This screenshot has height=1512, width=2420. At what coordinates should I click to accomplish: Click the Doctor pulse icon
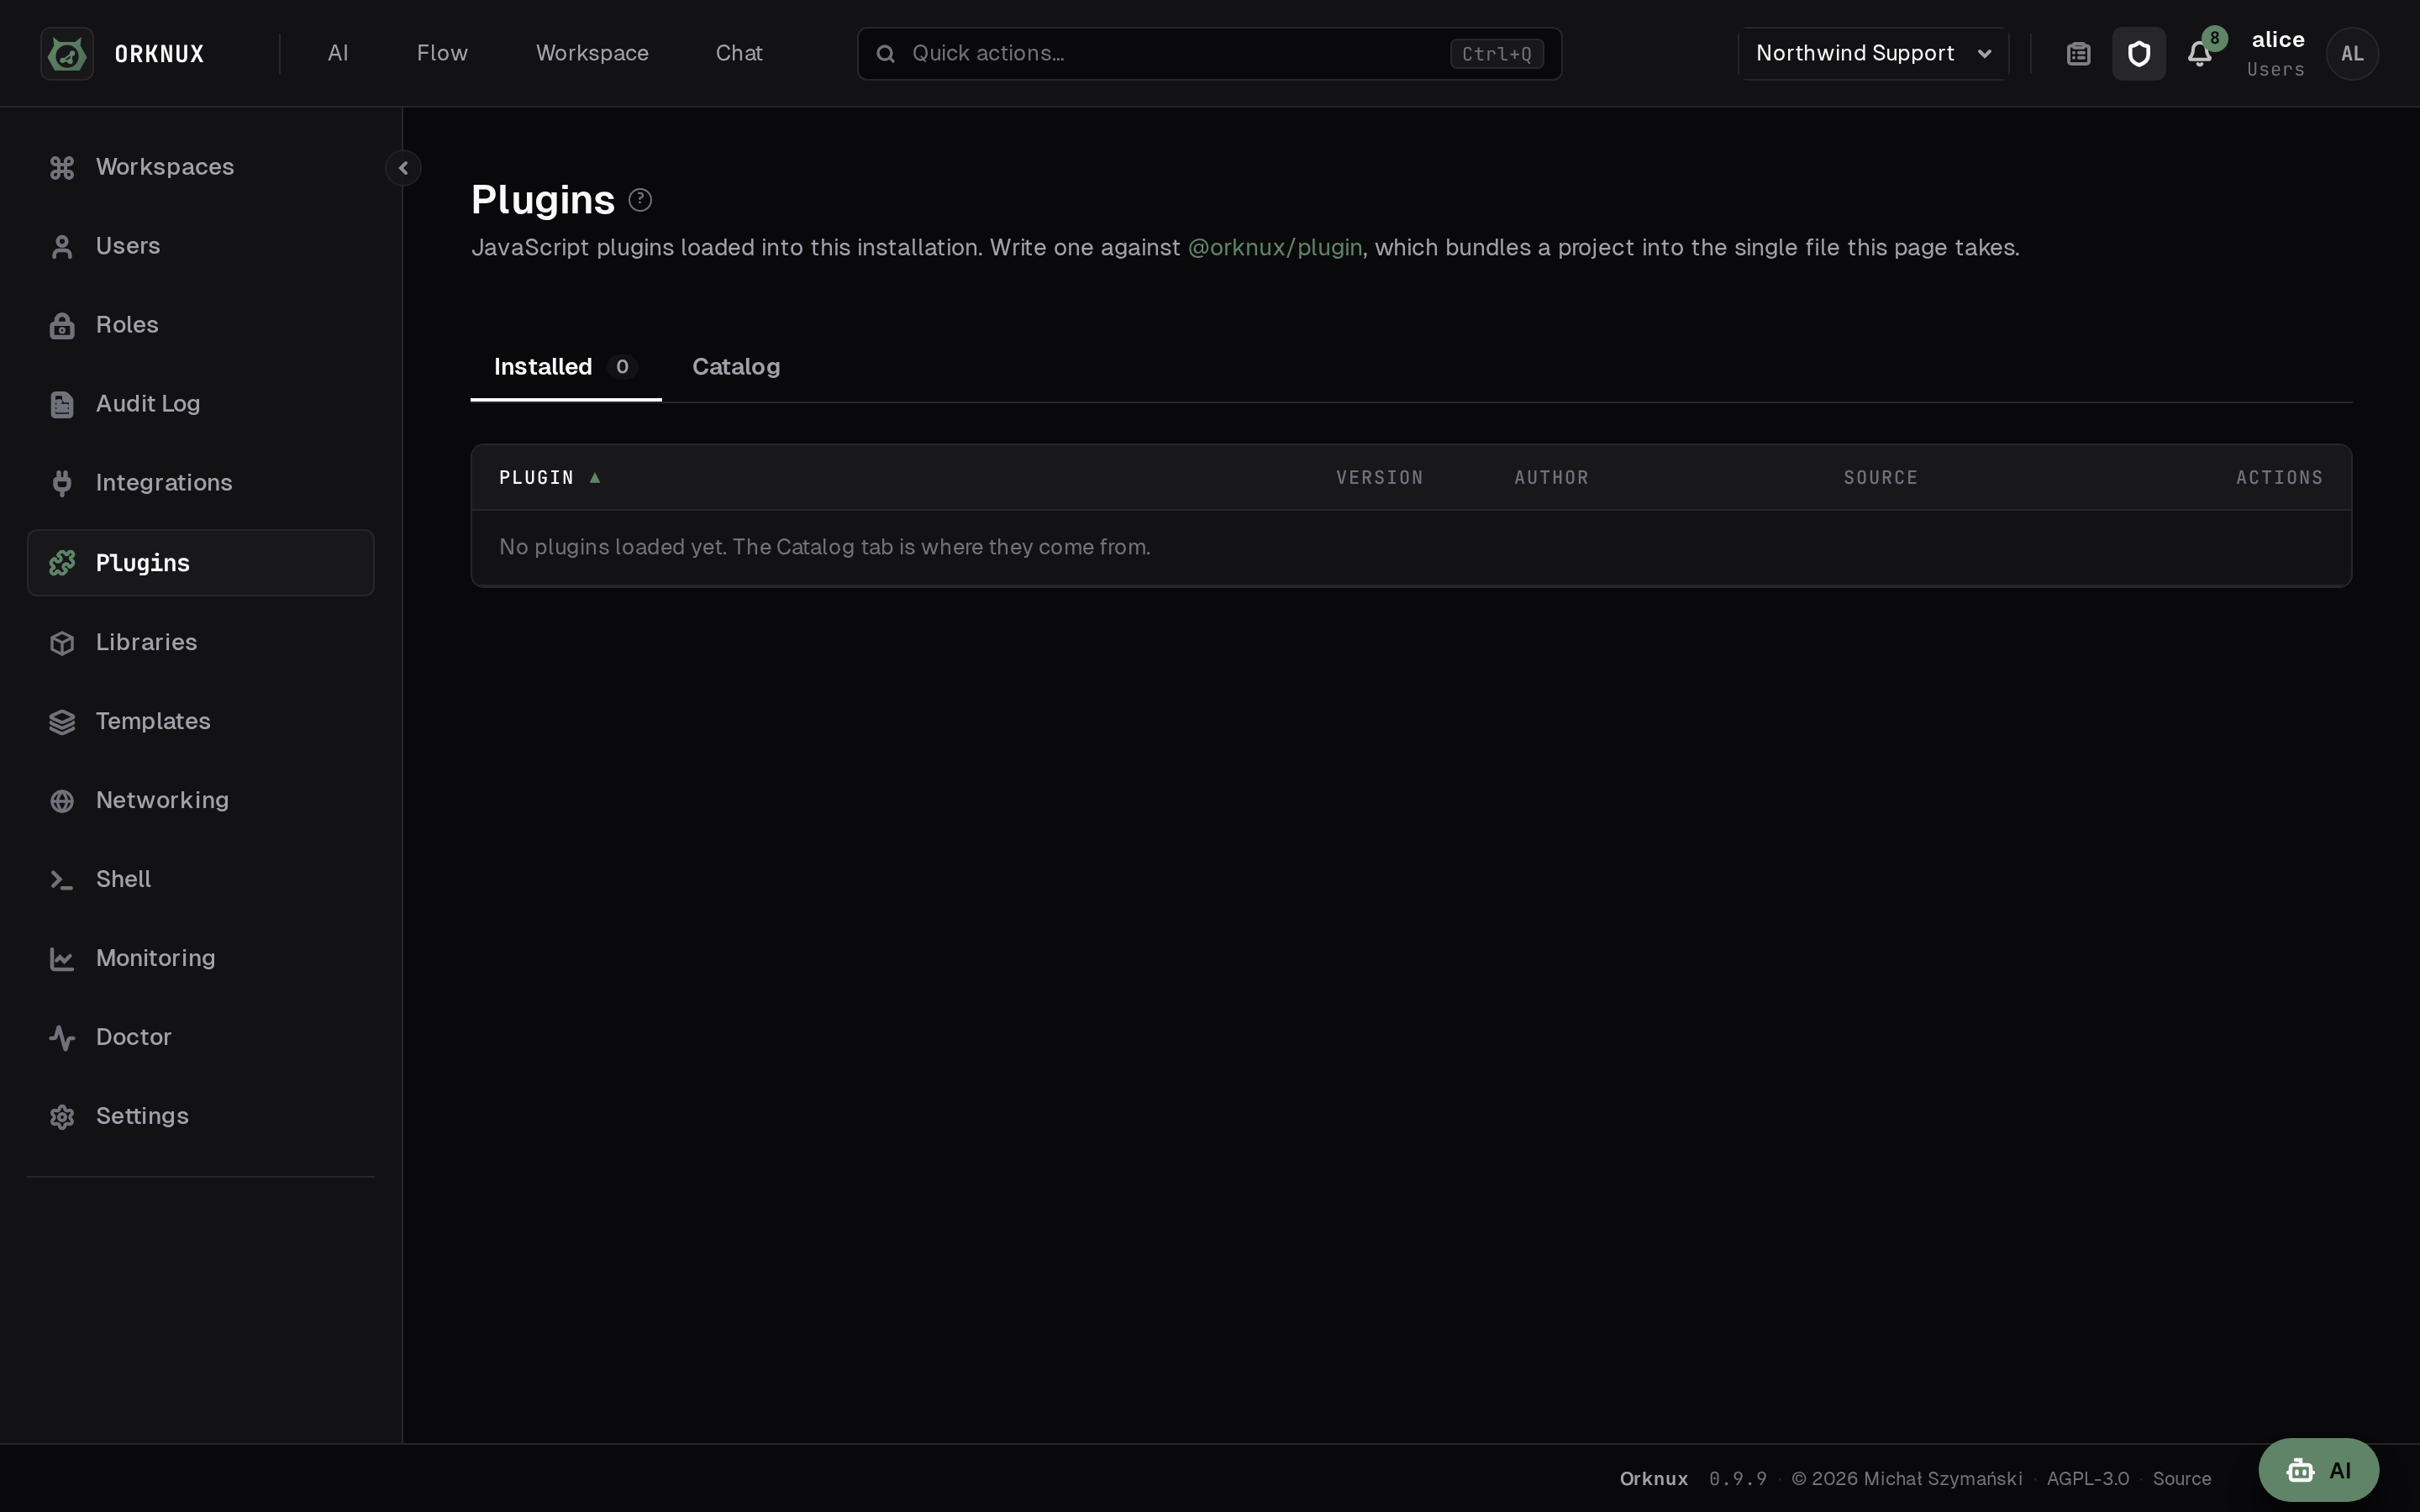(62, 1038)
